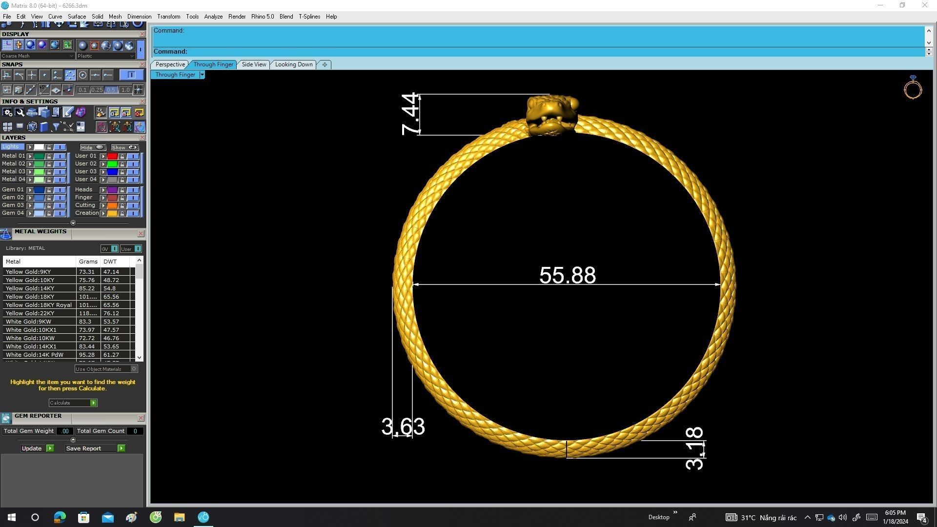937x527 pixels.
Task: Enable the single point snap icon
Action: point(44,75)
